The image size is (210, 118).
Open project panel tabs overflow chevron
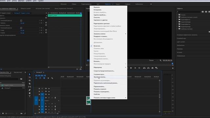25,72
